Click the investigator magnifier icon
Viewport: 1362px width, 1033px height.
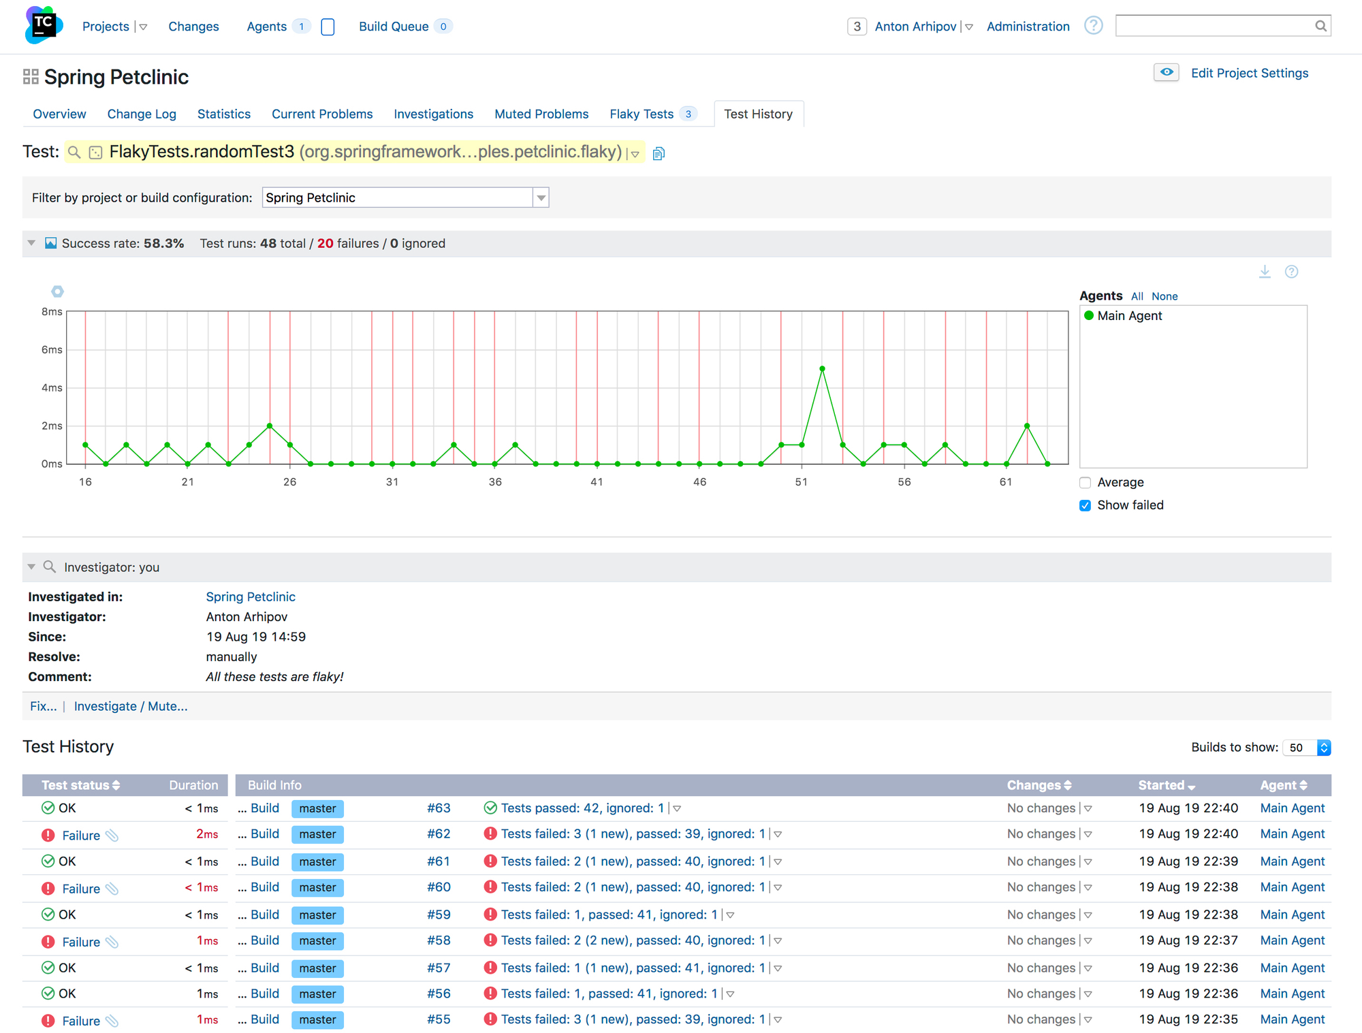[x=49, y=567]
